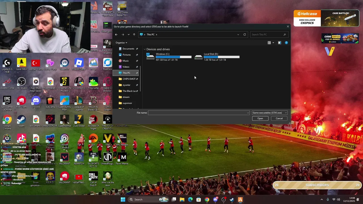Screen dimensions: 363x204
Task: Open OBS from the taskbar
Action: [x=223, y=199]
